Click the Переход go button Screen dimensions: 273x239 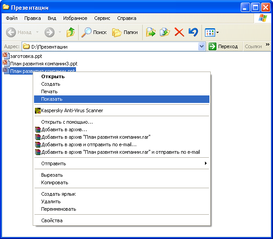coord(223,46)
